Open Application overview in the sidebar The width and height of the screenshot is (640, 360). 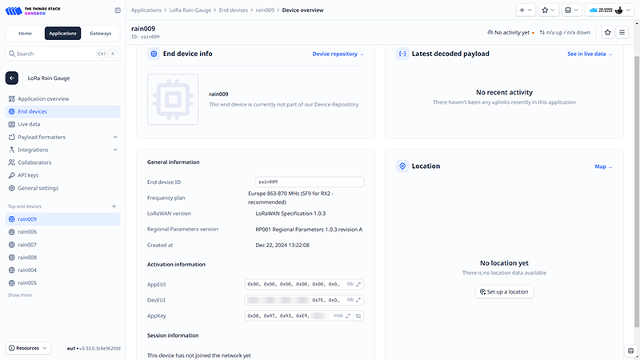(62, 98)
